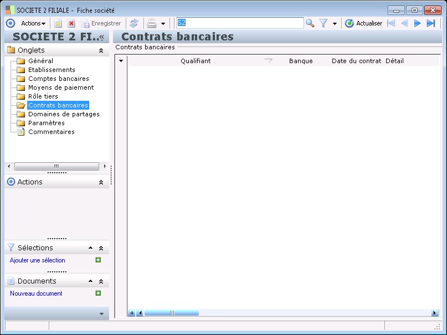
Task: Collapse the SOCIETE 2 FI.. side panel
Action: tap(101, 37)
